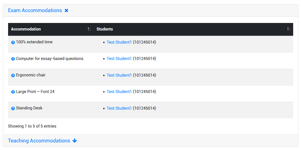Click Test Student1 beside Large Print – Font 24
Image resolution: width=301 pixels, height=150 pixels.
(x=119, y=92)
